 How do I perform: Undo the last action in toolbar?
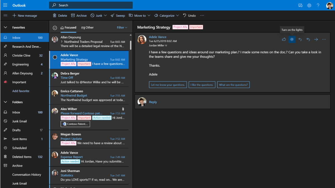[x=189, y=16]
